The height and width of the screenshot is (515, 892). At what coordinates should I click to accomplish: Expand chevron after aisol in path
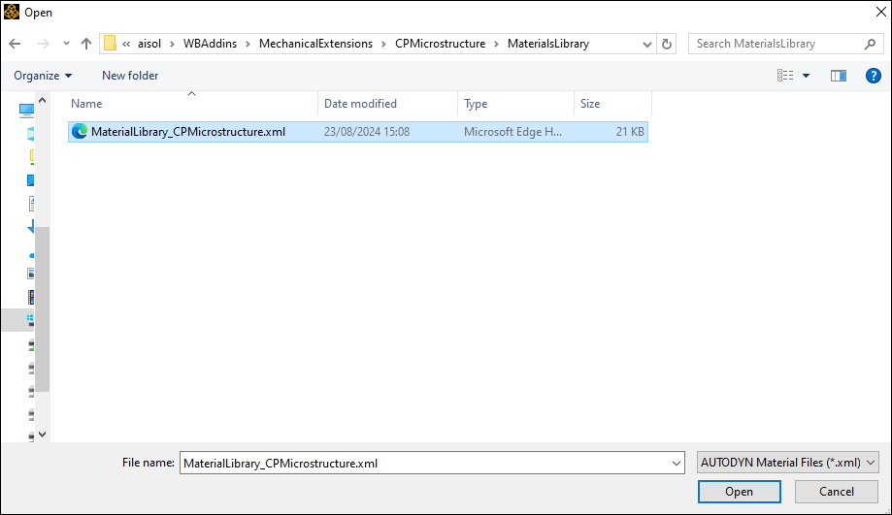point(172,44)
